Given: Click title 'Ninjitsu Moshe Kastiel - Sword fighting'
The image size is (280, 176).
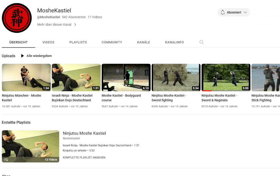Looking at the screenshot, I should (169, 98).
